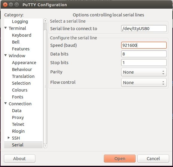This screenshot has width=173, height=167.
Task: Open the Fonts settings
Action: pyautogui.click(x=18, y=97)
